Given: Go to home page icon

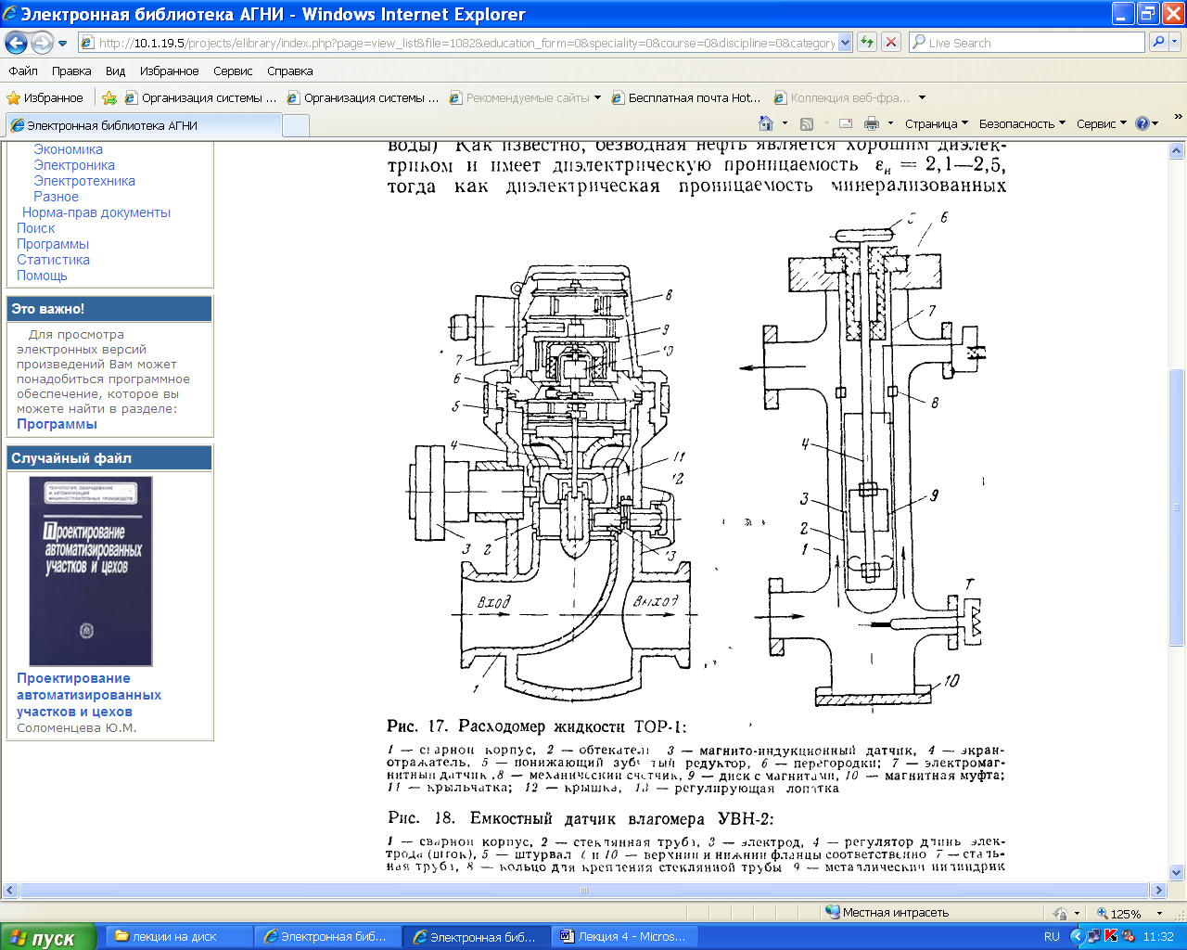Looking at the screenshot, I should pos(765,123).
